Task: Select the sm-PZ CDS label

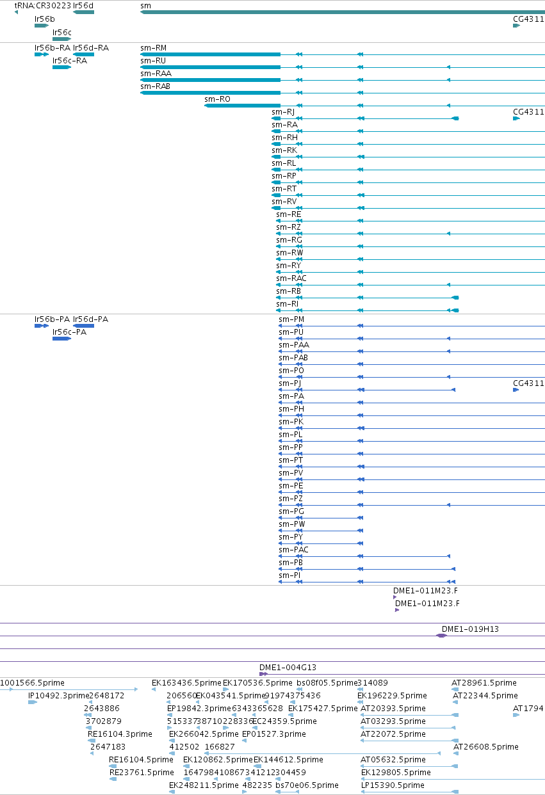Action: pos(291,498)
